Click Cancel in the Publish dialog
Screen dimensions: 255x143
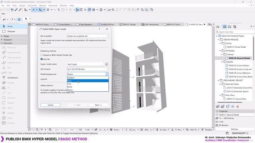51,105
